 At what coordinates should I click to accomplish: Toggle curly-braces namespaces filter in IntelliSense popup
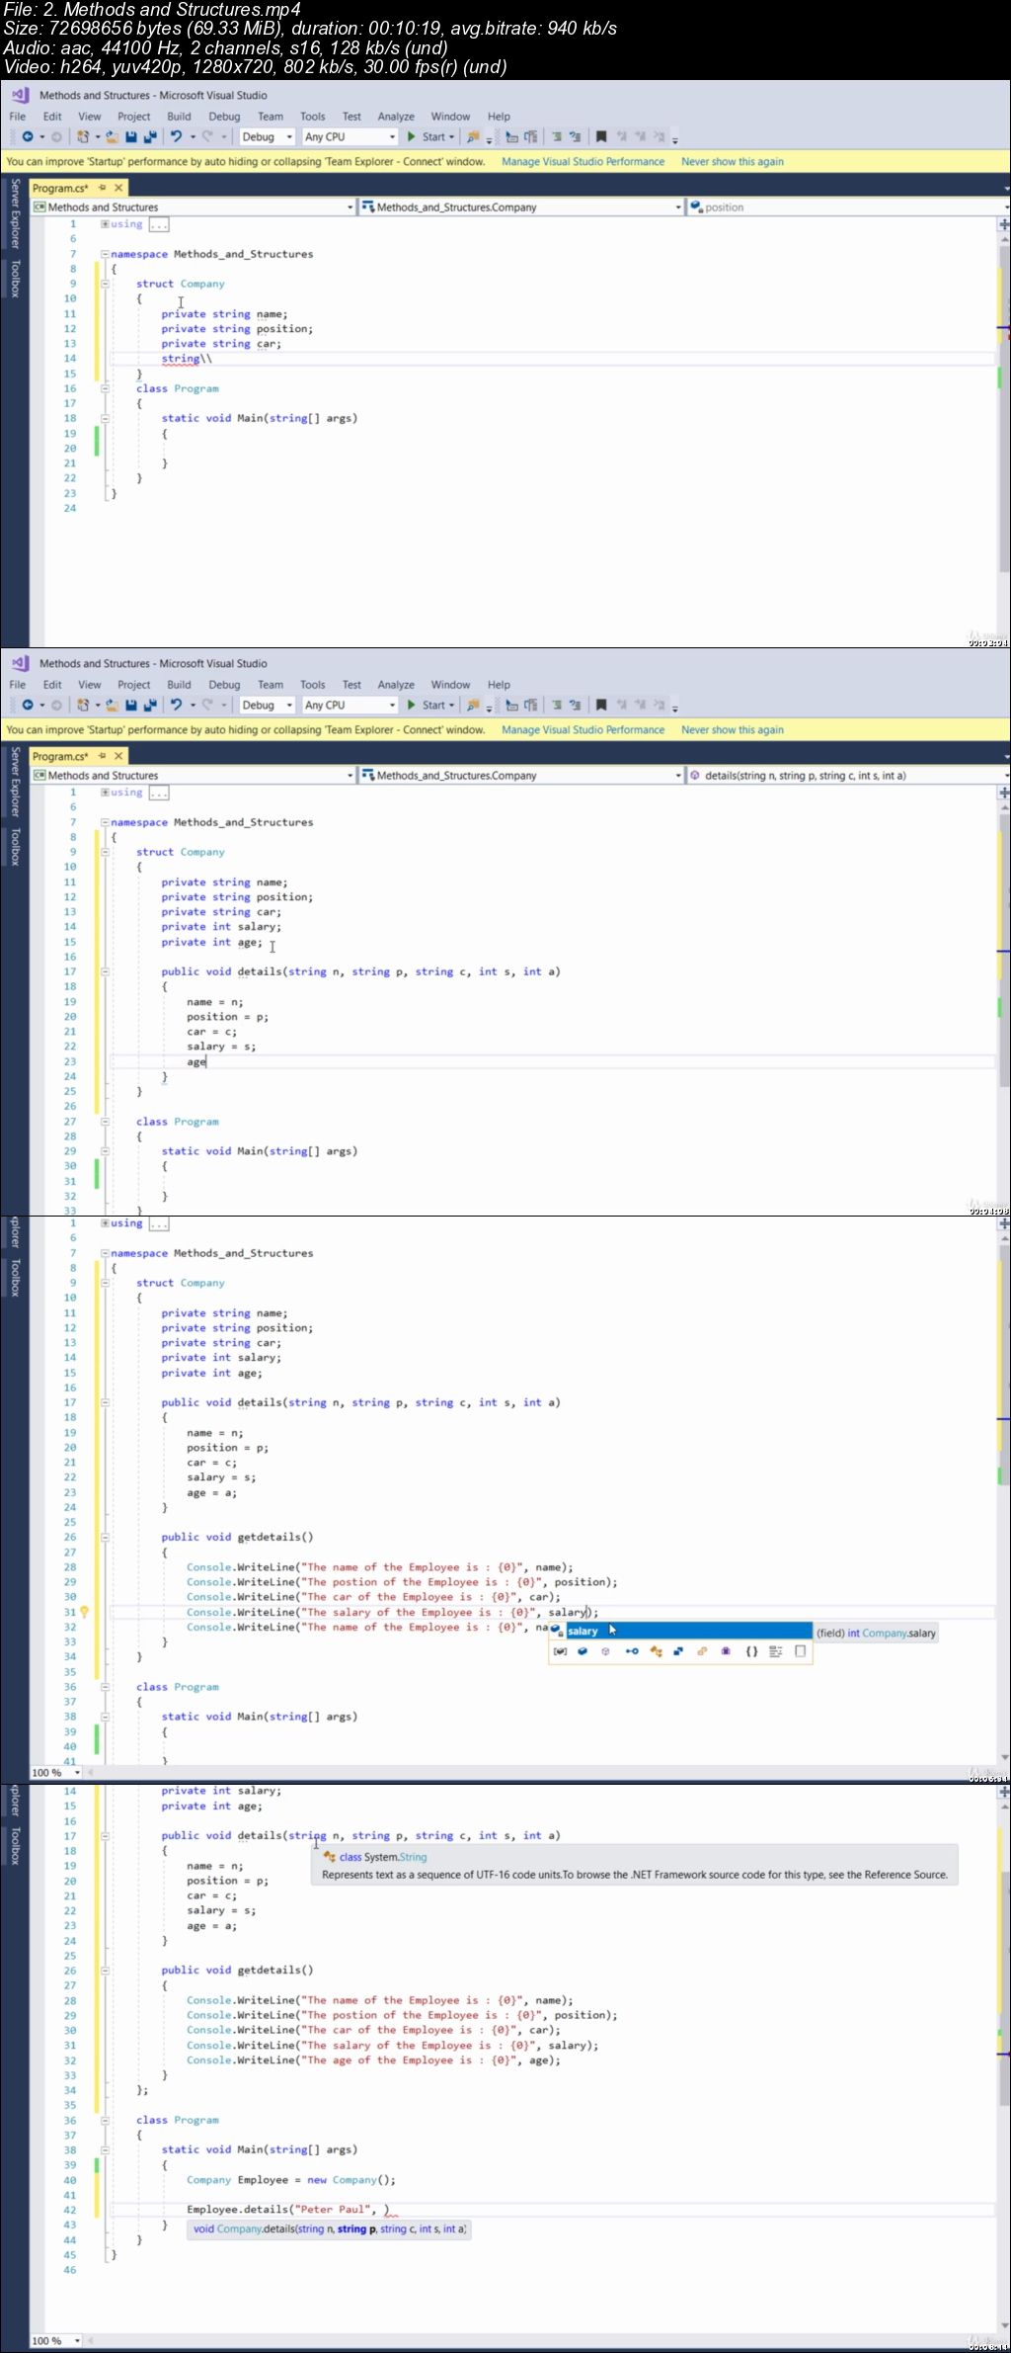[751, 1651]
